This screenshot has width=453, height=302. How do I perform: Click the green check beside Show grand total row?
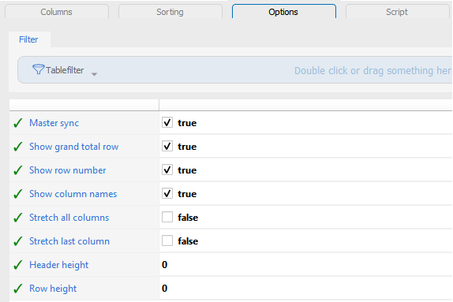coord(18,147)
